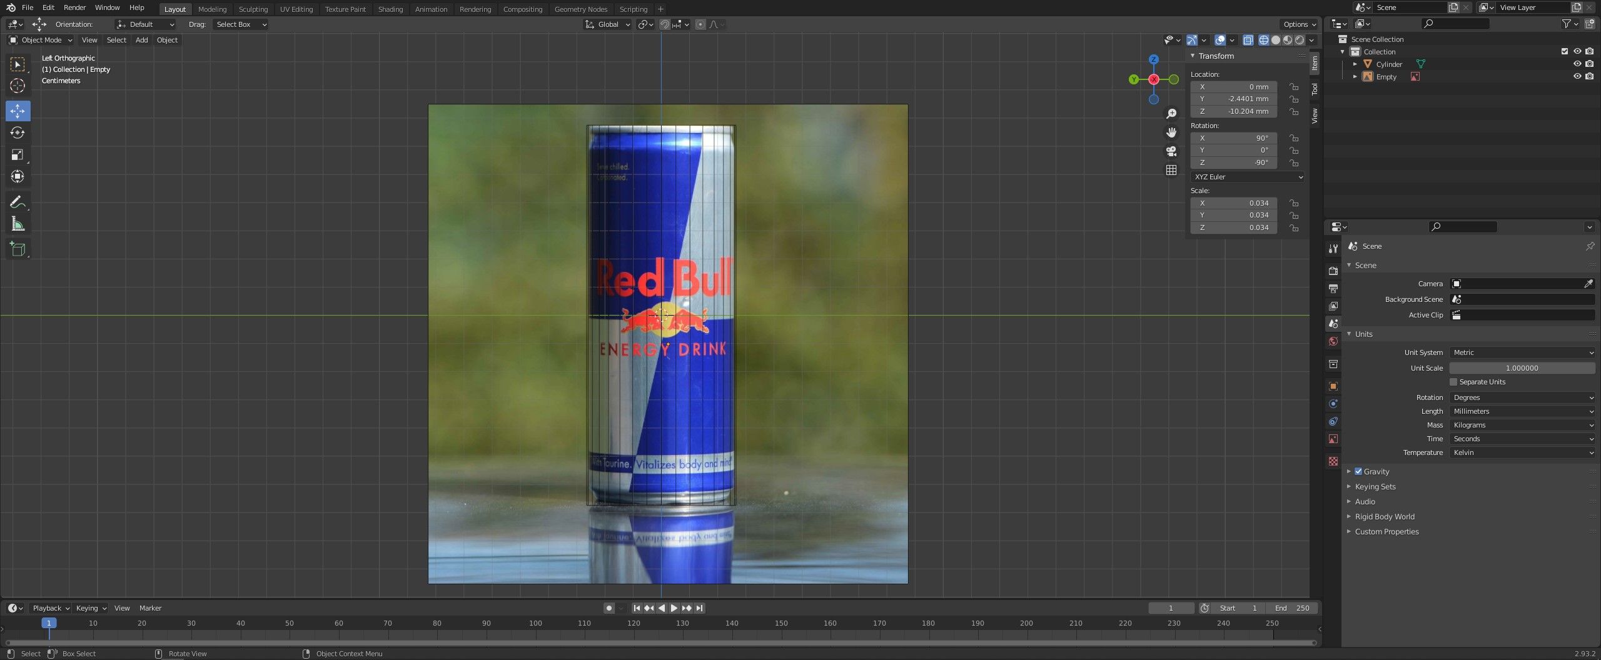Viewport: 1601px width, 660px height.
Task: Enable Separate Units checkbox
Action: 1453,382
